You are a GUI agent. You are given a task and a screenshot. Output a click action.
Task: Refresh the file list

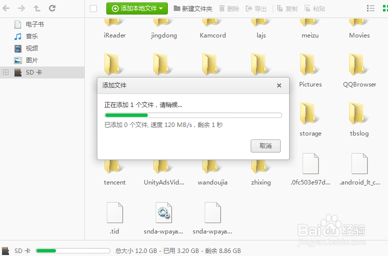pos(52,8)
